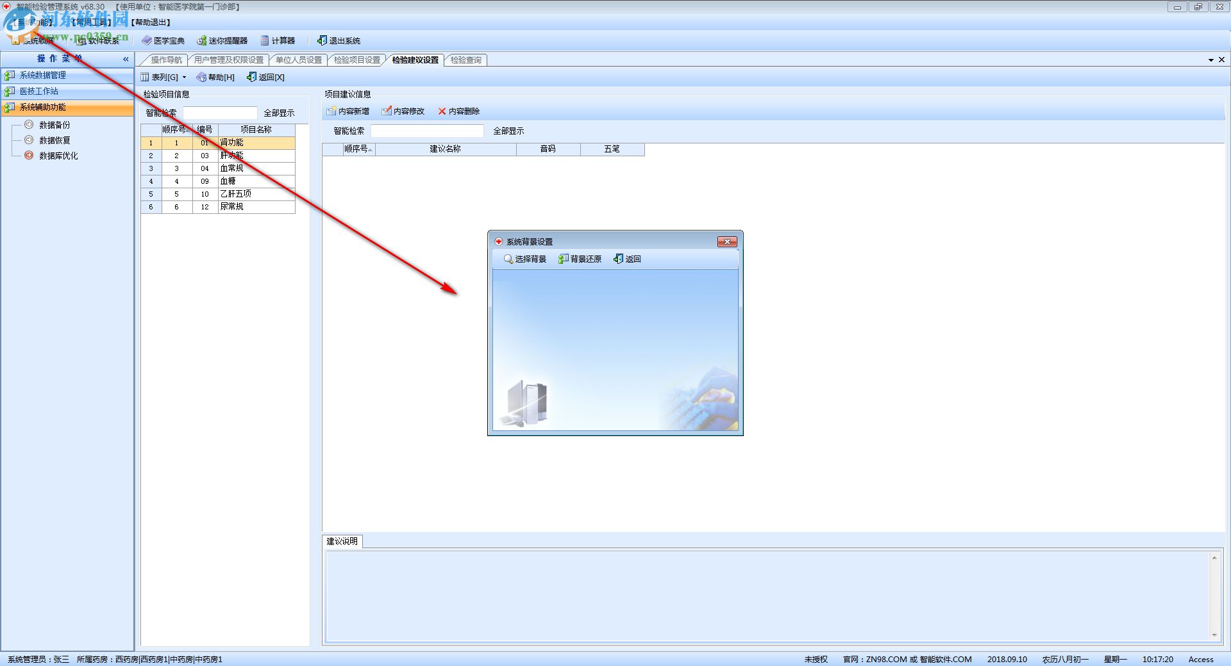Click the 建议说明 scrollbar down arrow
This screenshot has width=1231, height=666.
click(x=1214, y=635)
